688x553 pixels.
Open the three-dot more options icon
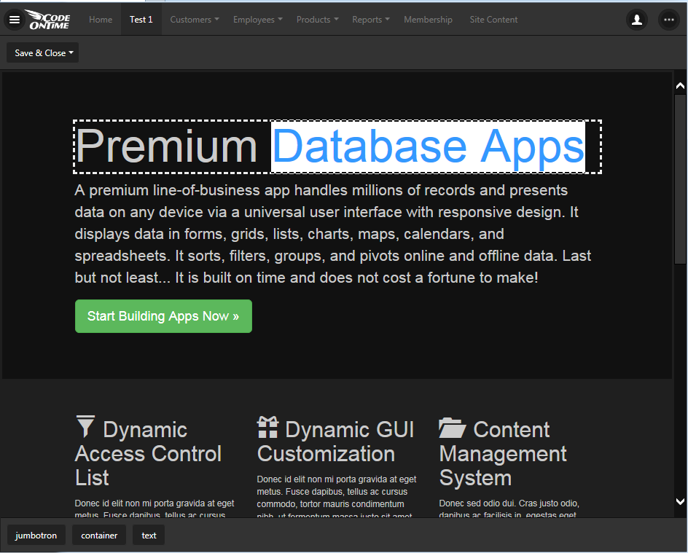click(x=668, y=20)
